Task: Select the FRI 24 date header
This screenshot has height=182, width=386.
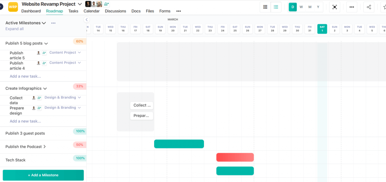Action: 222,29
